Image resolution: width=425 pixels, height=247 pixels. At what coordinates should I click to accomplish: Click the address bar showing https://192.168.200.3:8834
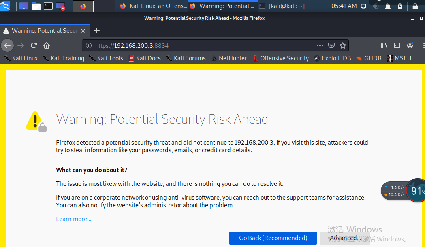[203, 45]
